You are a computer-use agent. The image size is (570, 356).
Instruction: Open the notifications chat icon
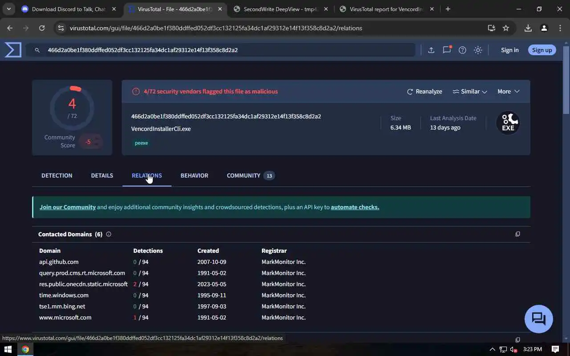point(447,50)
